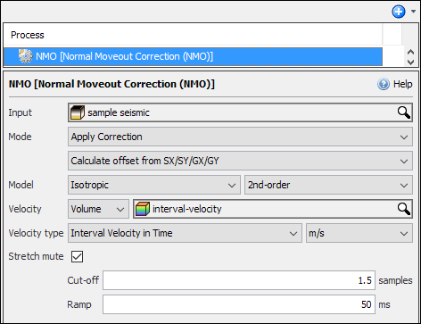Open Interval Velocity in Time dropdown
Viewport: 421px width, 324px height.
pyautogui.click(x=185, y=233)
